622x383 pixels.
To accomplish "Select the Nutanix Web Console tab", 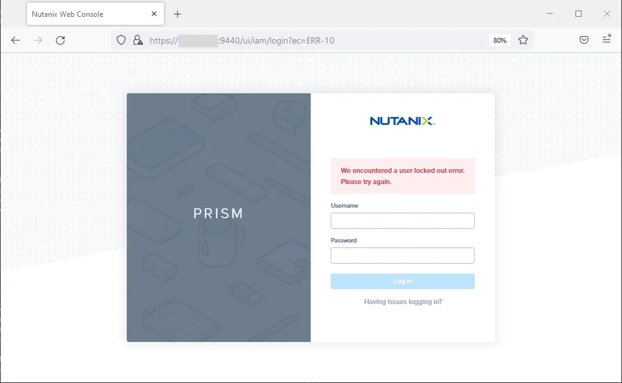I will (95, 14).
